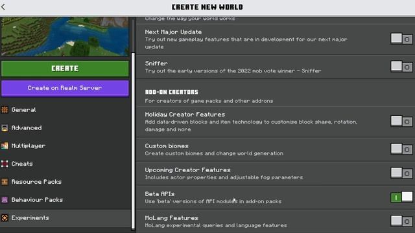Viewport: 415px width, 233px height.
Task: Click the Cheats section icon
Action: point(5,164)
